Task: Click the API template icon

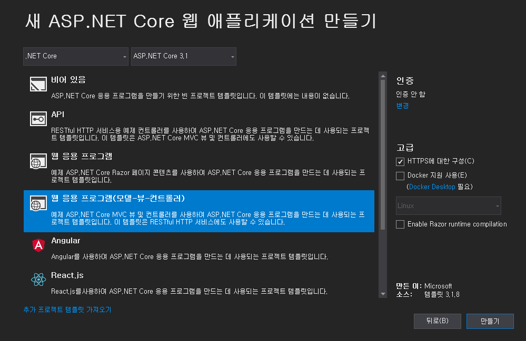Action: click(38, 119)
